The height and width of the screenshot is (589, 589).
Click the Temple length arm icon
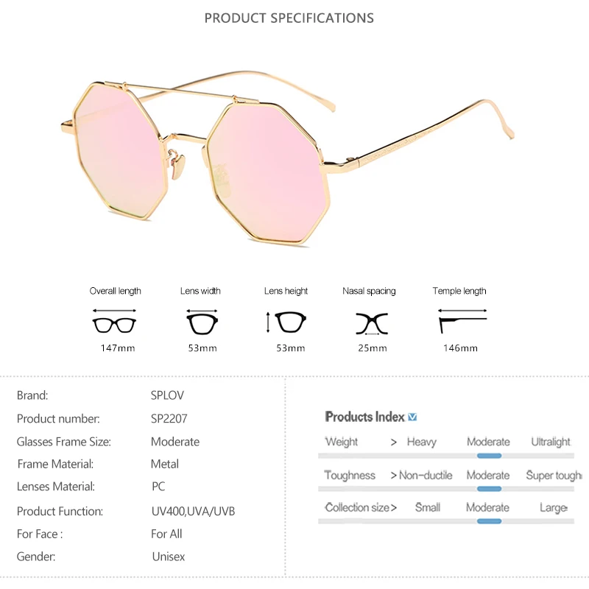[462, 323]
